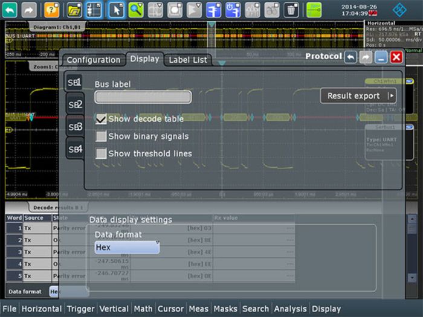This screenshot has width=423, height=317.
Task: Click the Protocol dialog undo arrow
Action: pyautogui.click(x=350, y=57)
